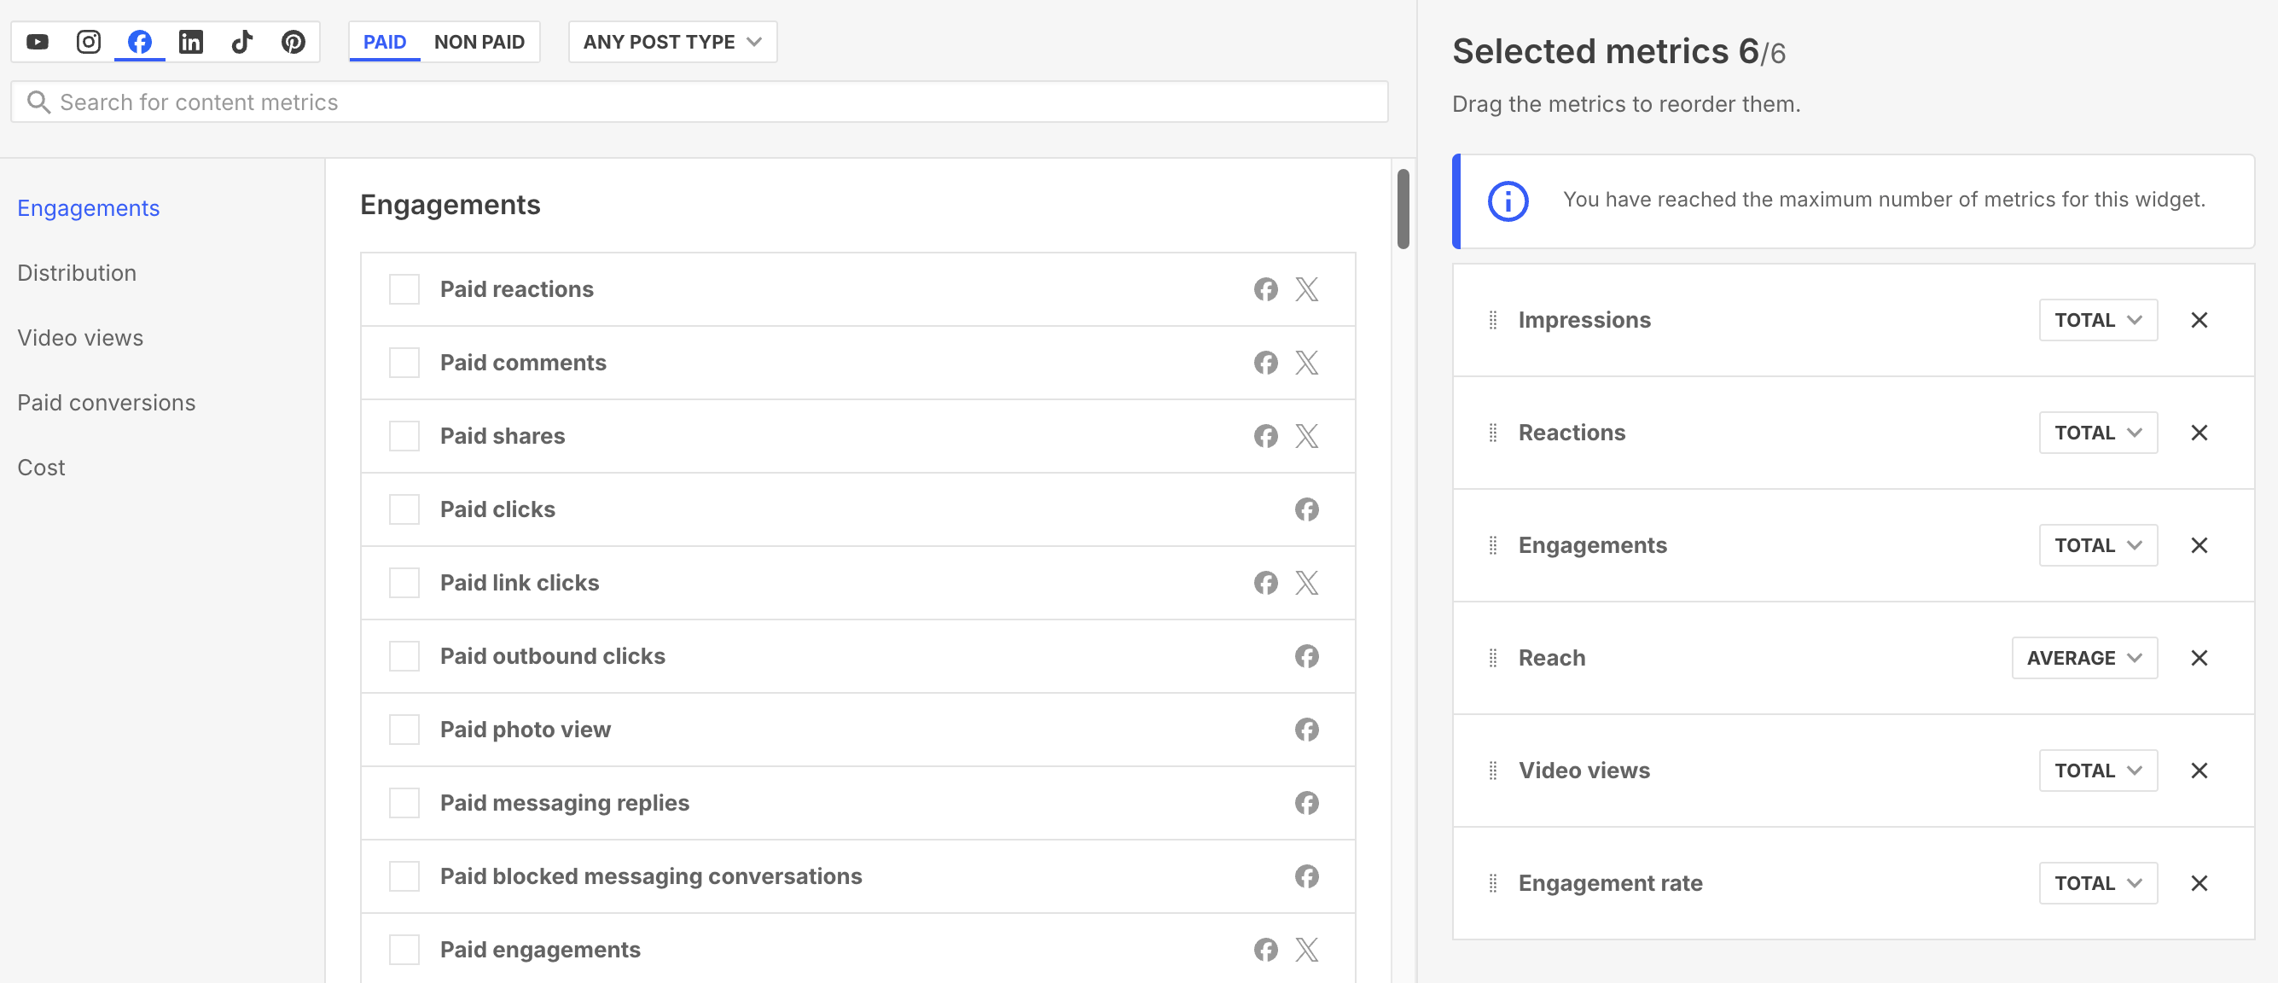Check the Paid reactions checkbox

pos(404,289)
